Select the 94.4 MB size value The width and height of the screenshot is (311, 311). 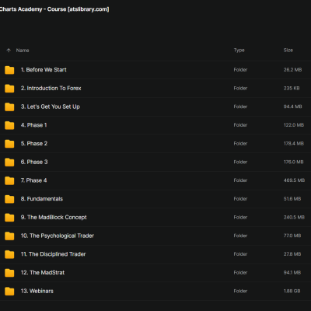[x=293, y=107]
